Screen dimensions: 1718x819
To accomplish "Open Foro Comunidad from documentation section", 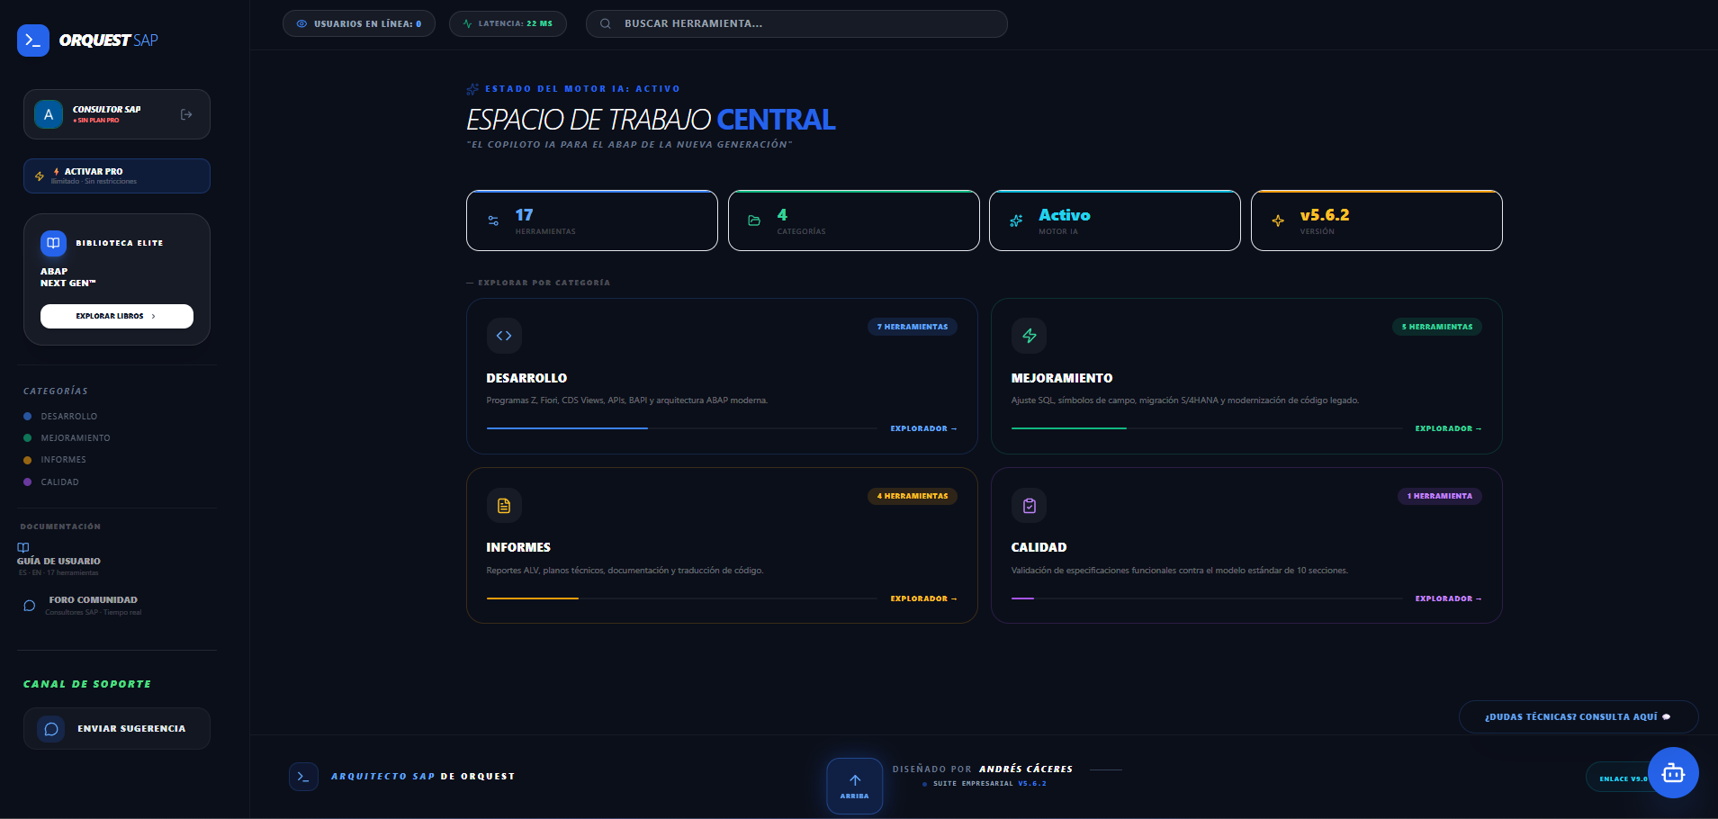I will [92, 599].
